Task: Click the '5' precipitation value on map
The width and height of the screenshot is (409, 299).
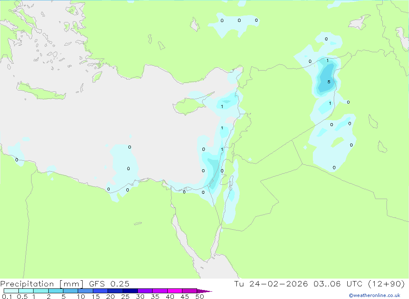Action: click(x=329, y=82)
